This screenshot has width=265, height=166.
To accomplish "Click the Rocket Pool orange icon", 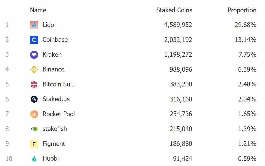I will click(x=34, y=114).
